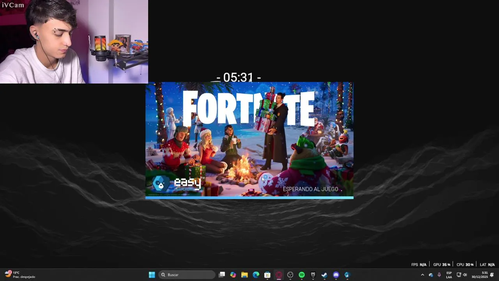Viewport: 499px width, 281px height.
Task: Open File Explorer folder icon
Action: click(x=244, y=275)
